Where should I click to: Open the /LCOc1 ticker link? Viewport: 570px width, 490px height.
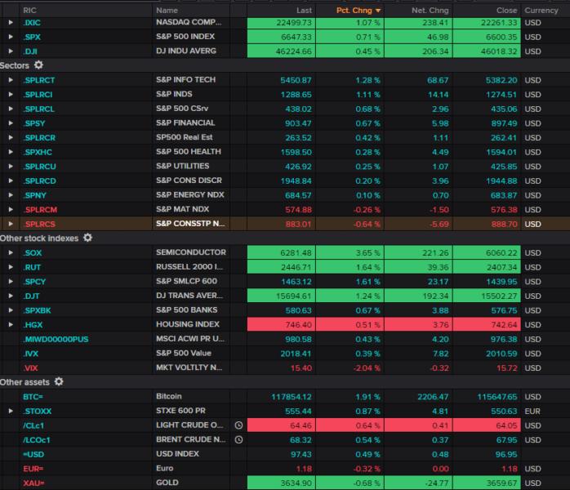(x=37, y=440)
